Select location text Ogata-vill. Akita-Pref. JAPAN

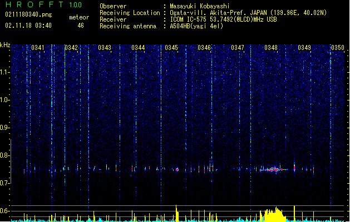click(x=218, y=13)
